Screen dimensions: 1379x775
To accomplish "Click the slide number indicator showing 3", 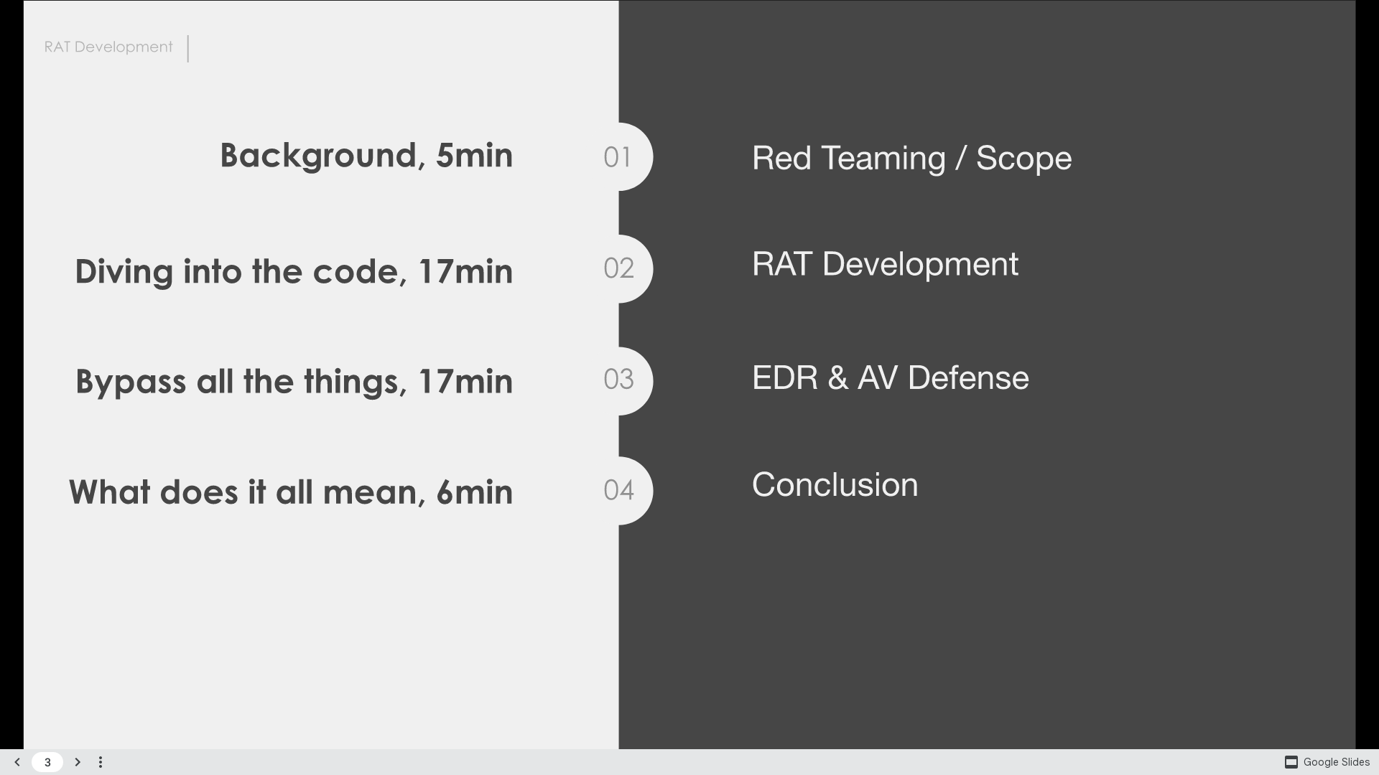I will pos(47,762).
